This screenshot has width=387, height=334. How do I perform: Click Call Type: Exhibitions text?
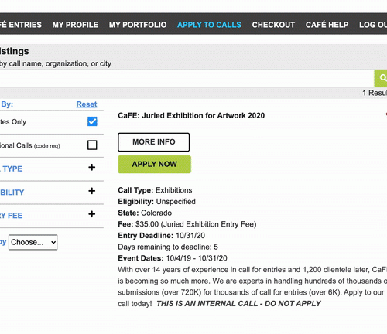155,190
